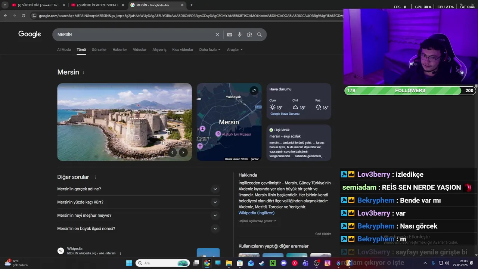Select the Alışveriş tab
Viewport: 478px width, 269px height.
click(159, 50)
